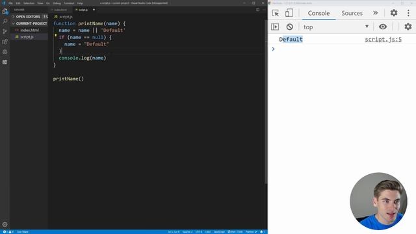Switch to the index.html editor tab
Screen dimensions: 416x234
click(60, 10)
